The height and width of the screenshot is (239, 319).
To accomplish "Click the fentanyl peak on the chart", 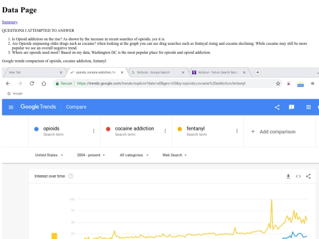I will click(272, 200).
